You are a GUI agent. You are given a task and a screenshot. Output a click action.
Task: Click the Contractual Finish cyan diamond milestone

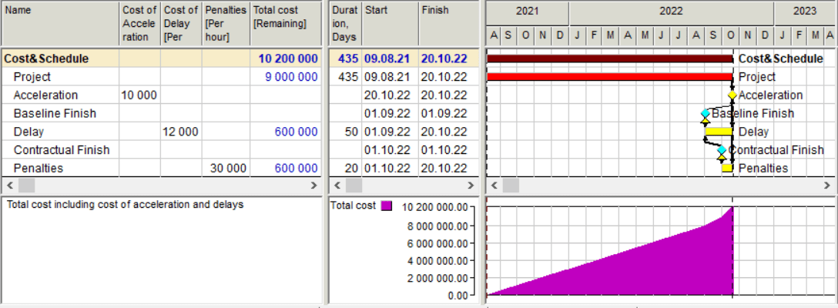(722, 149)
